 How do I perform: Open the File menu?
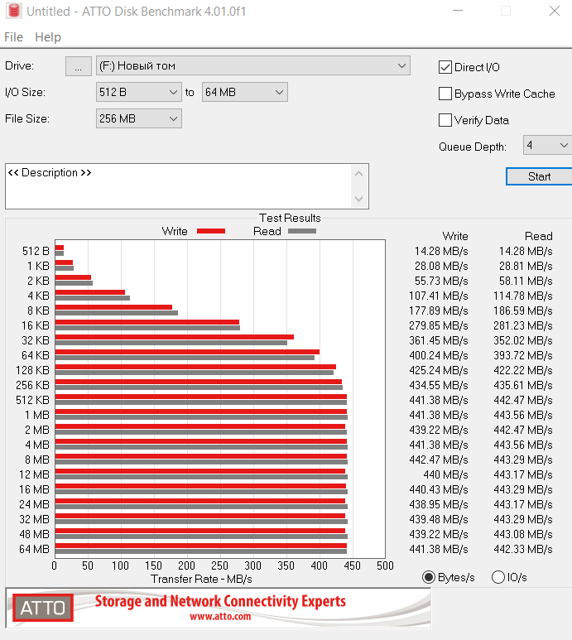point(13,37)
